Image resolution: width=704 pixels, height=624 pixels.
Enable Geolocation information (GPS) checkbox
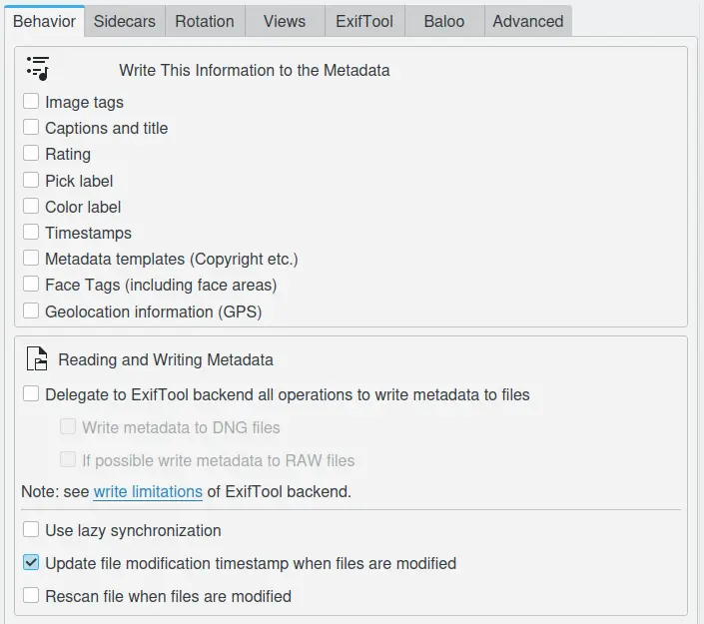[31, 312]
